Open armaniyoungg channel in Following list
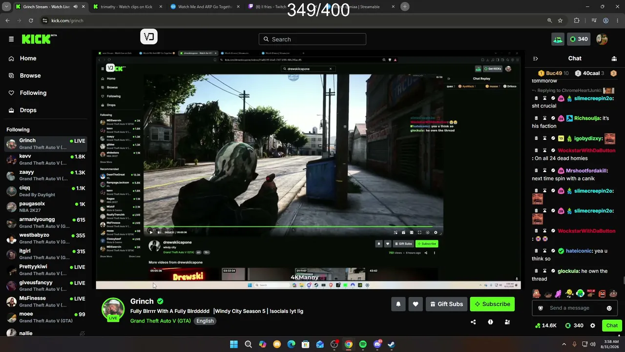This screenshot has width=625, height=352. coord(45,222)
